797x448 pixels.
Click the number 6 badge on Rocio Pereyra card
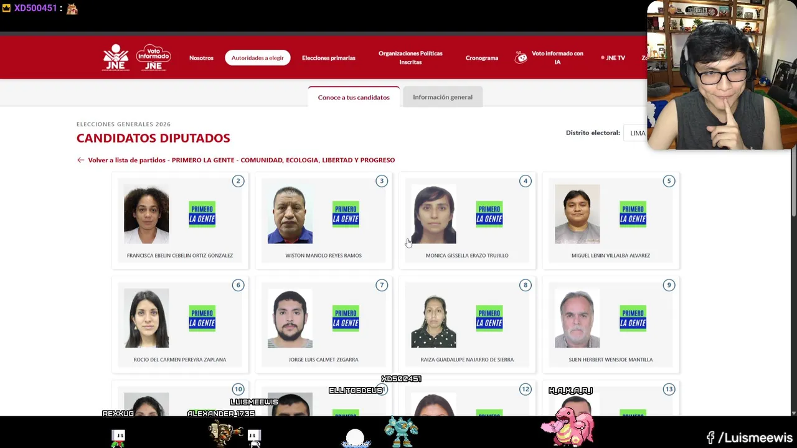[x=238, y=285]
